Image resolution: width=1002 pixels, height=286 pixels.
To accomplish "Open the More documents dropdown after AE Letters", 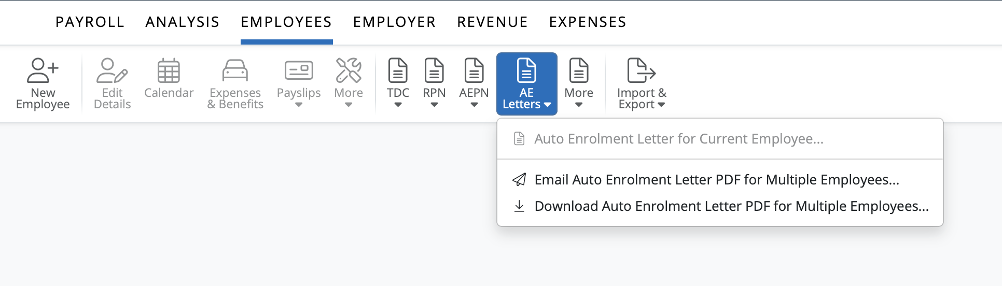I will click(x=579, y=84).
